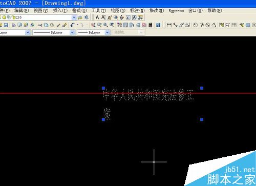
Task: Open the 帮助(H) menu
Action: click(x=215, y=11)
